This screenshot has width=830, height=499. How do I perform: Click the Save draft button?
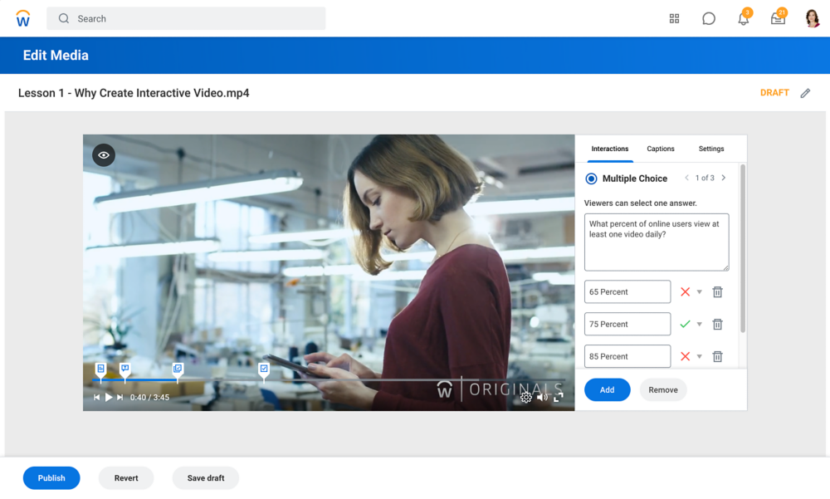click(x=205, y=478)
